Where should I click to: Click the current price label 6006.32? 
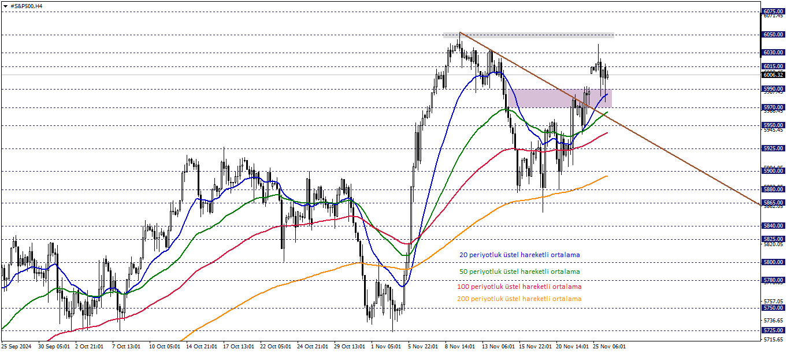coord(773,75)
